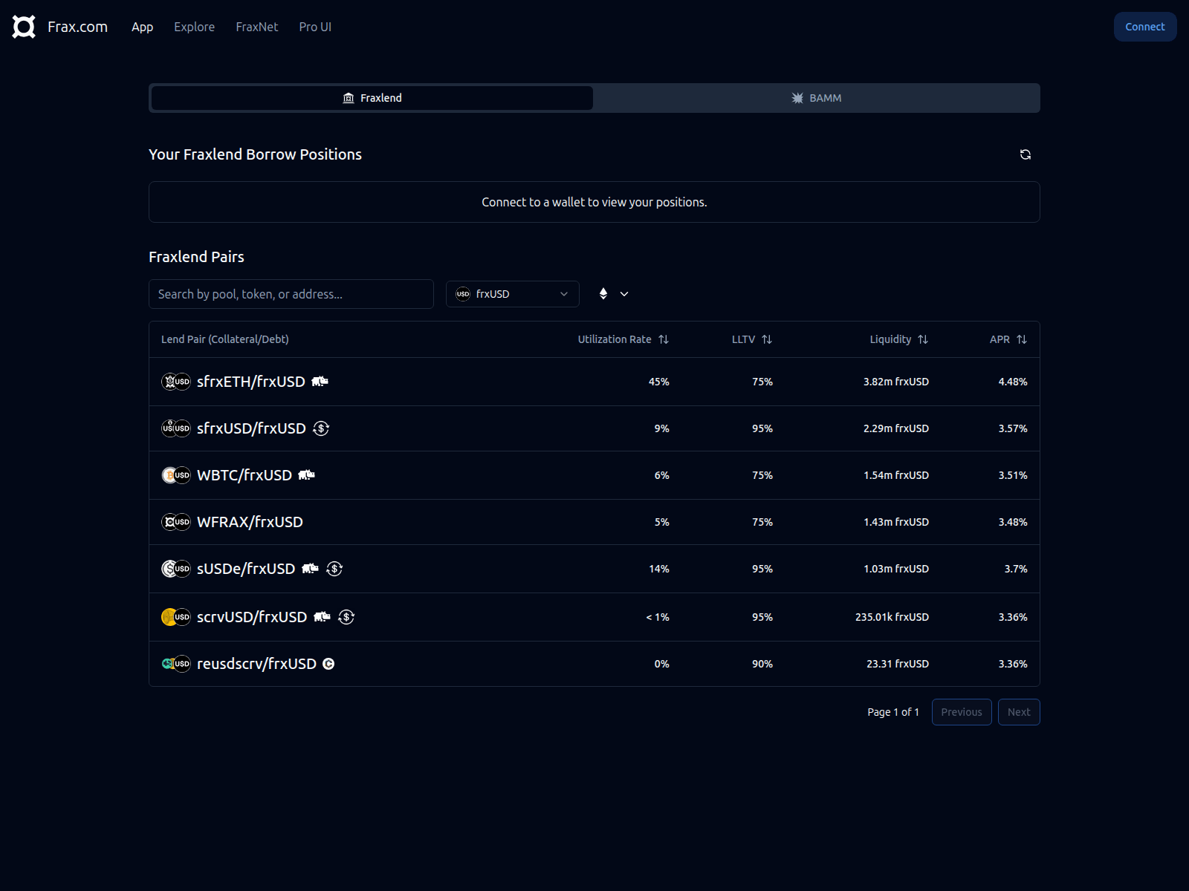Click sUSDe/frxUSD rhino badge icon
Viewport: 1189px width, 891px height.
pos(310,568)
